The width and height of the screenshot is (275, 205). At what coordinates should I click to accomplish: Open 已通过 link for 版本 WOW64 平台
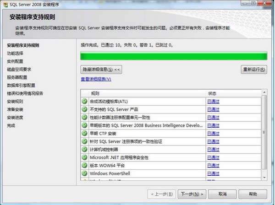(213, 166)
